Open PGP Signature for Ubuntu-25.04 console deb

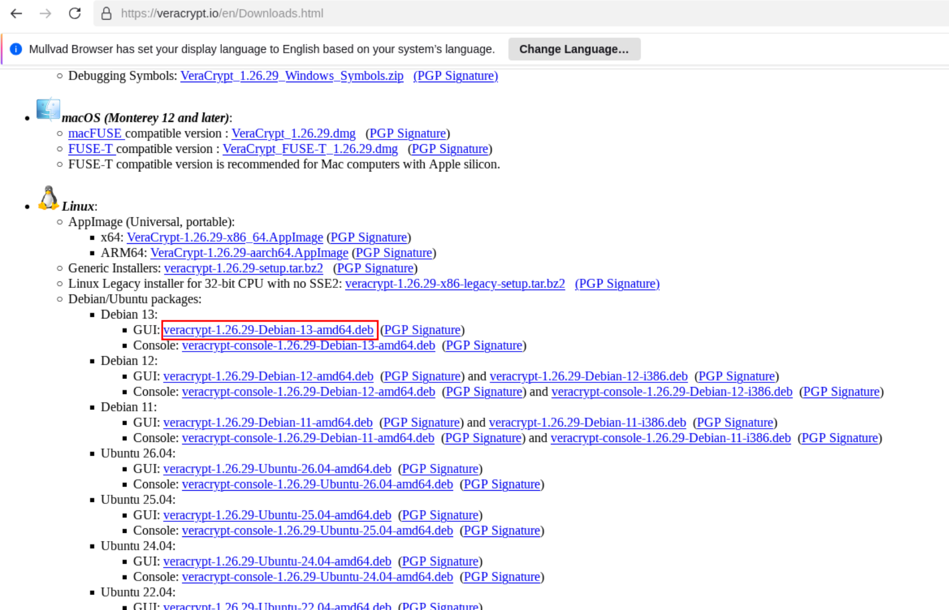[x=502, y=531]
